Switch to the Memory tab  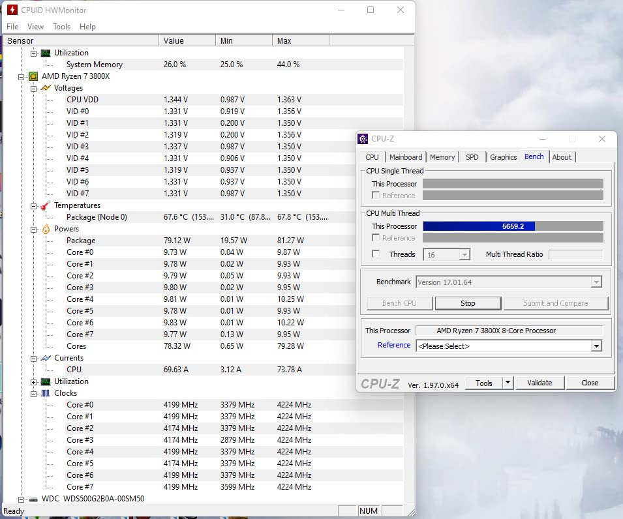(442, 157)
